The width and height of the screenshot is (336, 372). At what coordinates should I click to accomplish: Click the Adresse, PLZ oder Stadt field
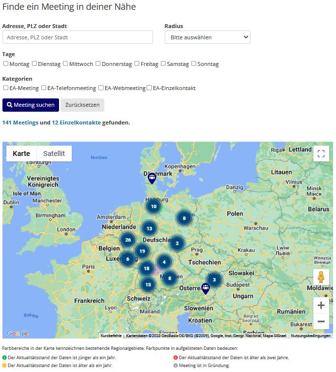tap(78, 37)
